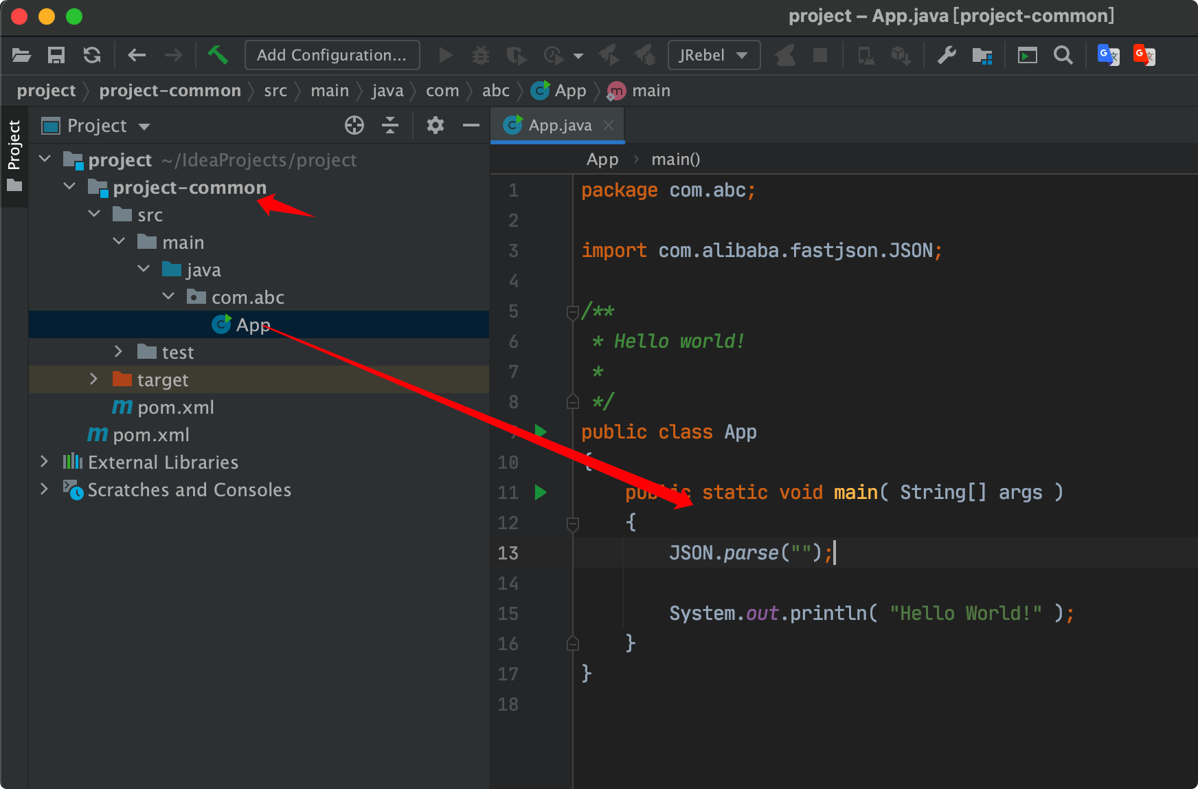Run main method from gutter arrow
This screenshot has height=789, width=1198.
click(541, 492)
